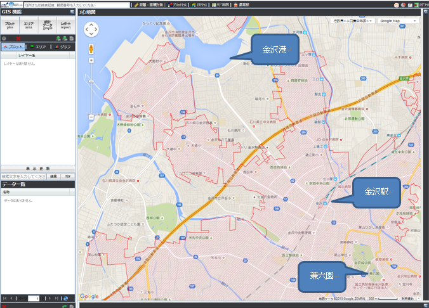Click the 検索 search button
The height and width of the screenshot is (308, 429).
pos(53,177)
